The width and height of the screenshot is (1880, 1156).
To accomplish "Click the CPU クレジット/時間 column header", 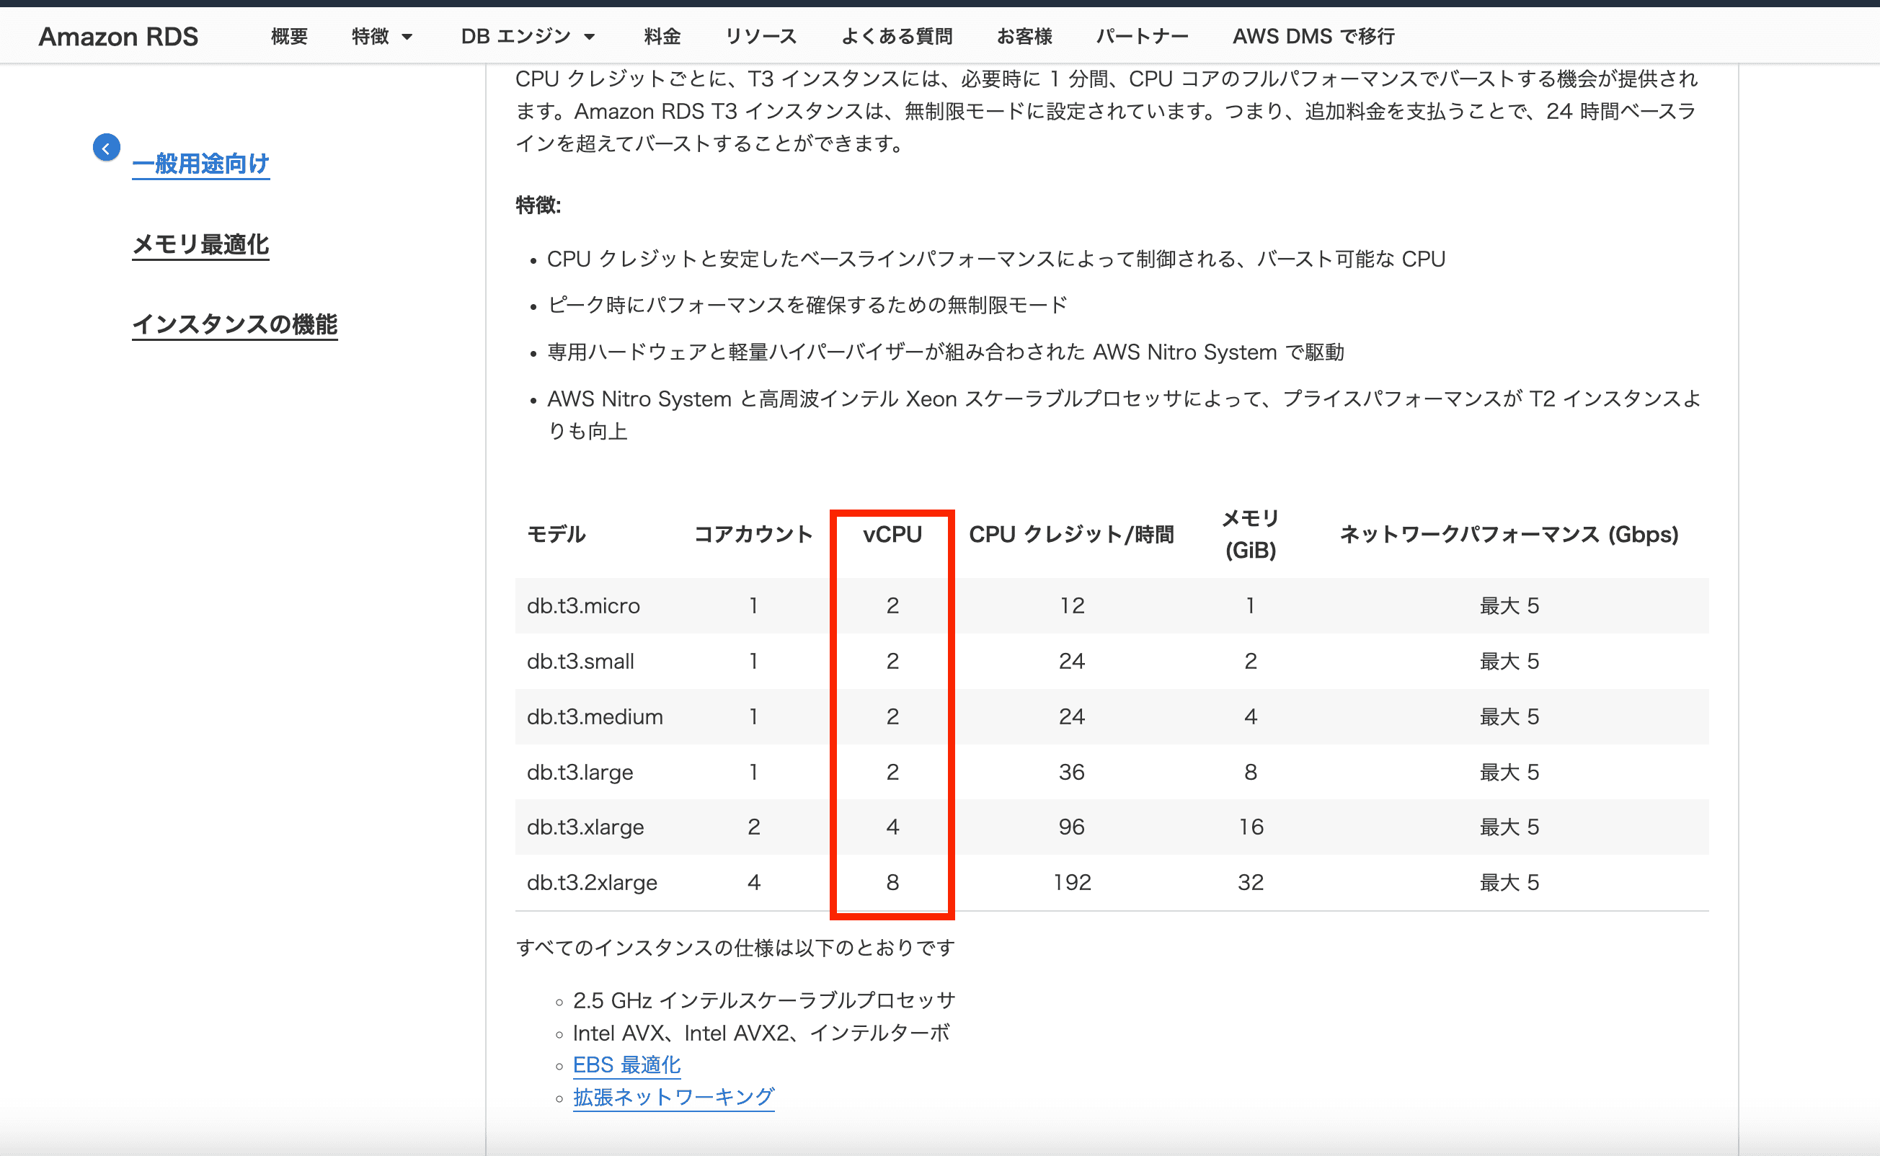I will click(x=1071, y=533).
